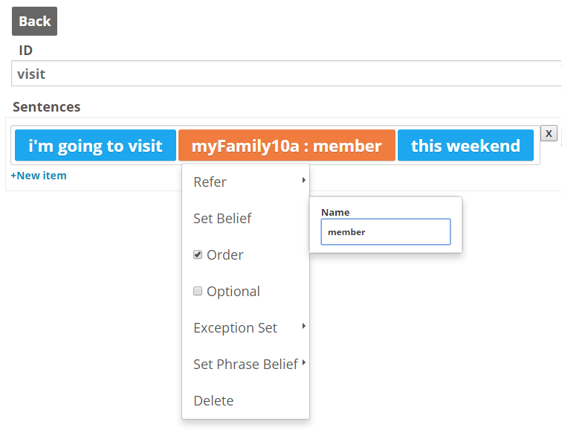
Task: Expand the Set Phrase Belief arrow
Action: (x=303, y=362)
